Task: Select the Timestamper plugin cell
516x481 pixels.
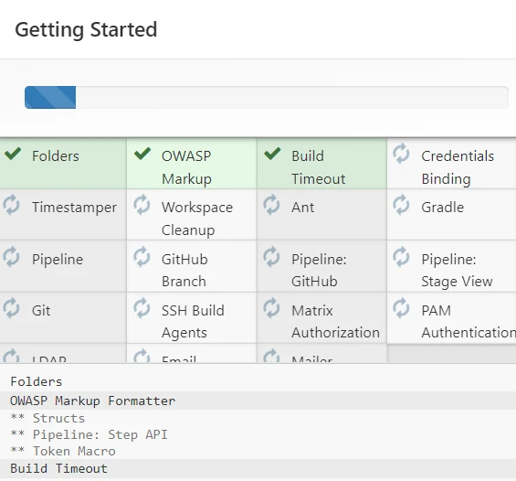Action: [x=63, y=215]
